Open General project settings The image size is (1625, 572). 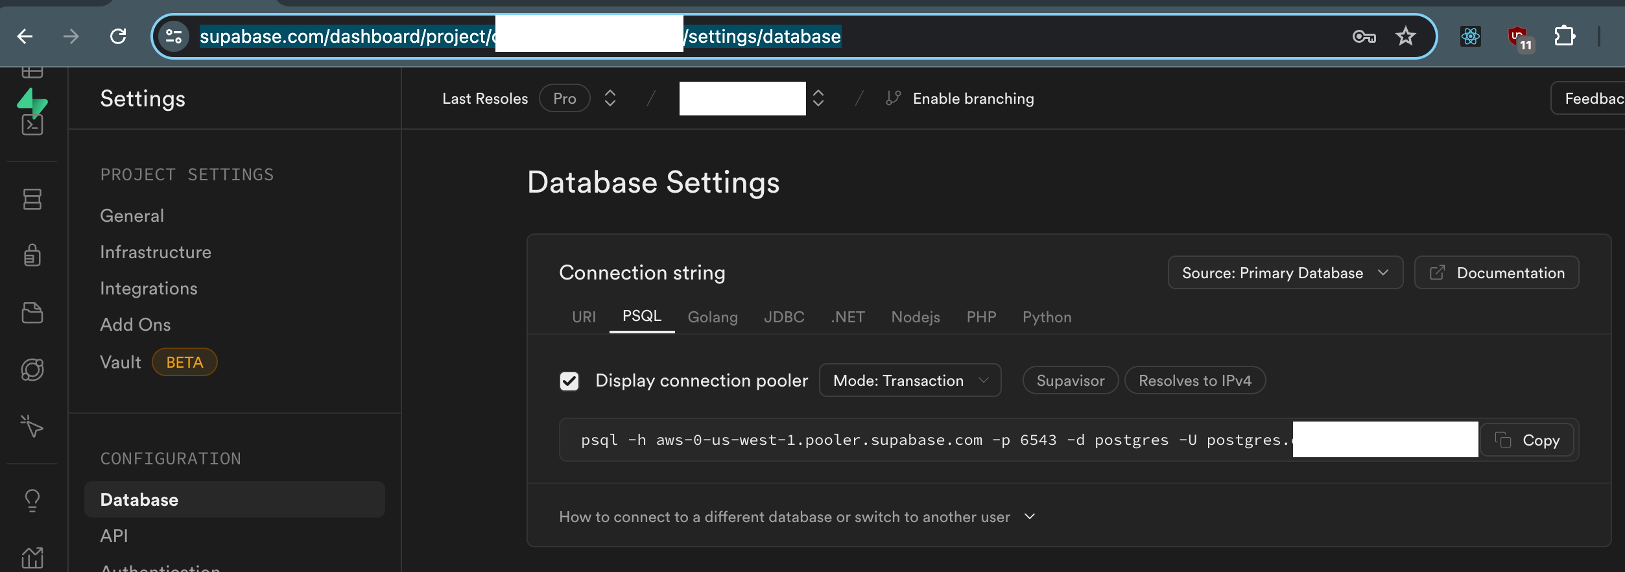coord(132,216)
